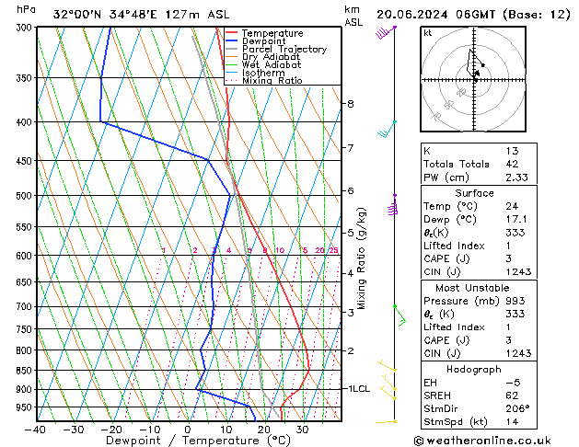
Task: Click the 'PW (cm)' value 2.33
Action: click(x=516, y=178)
